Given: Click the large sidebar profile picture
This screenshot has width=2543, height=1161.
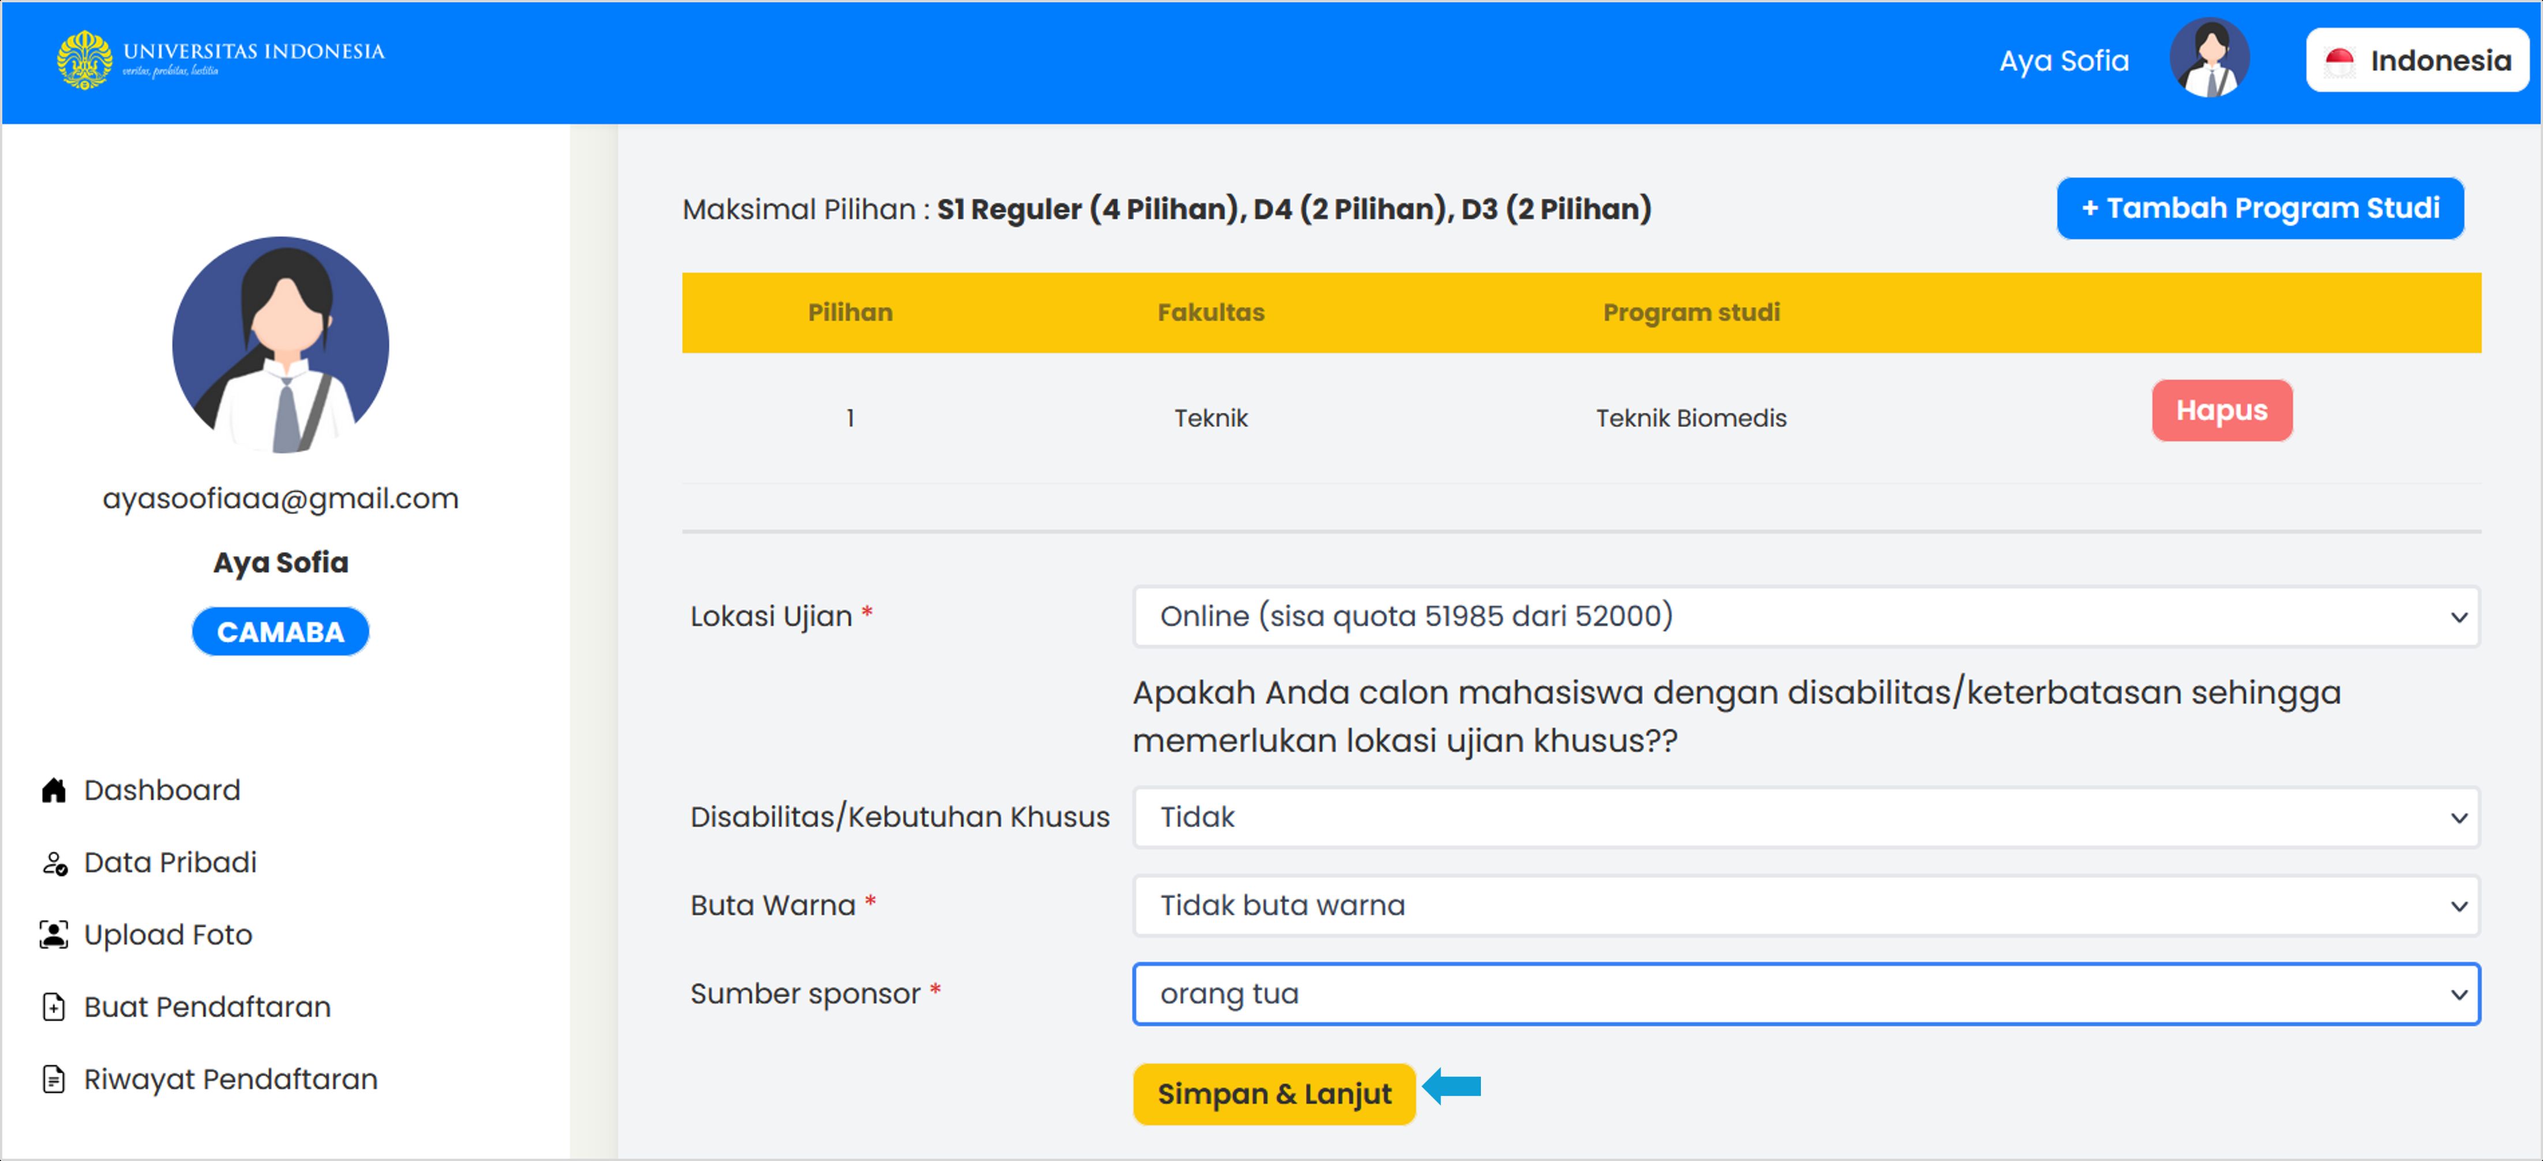Looking at the screenshot, I should [280, 344].
